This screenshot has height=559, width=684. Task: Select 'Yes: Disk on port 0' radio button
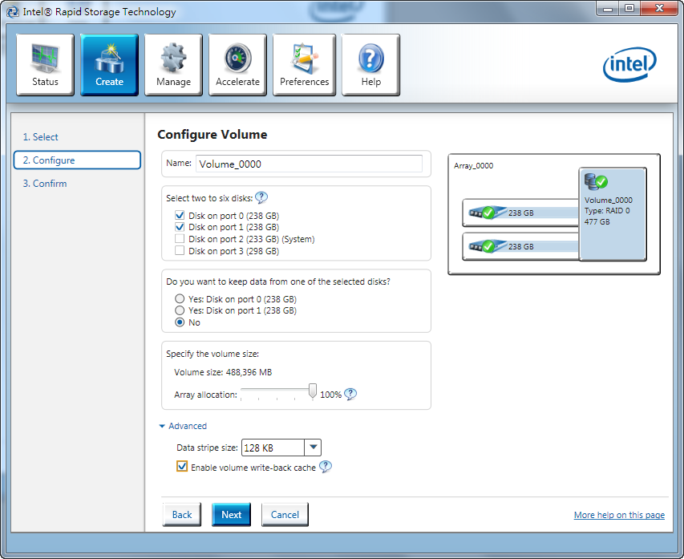click(x=180, y=298)
